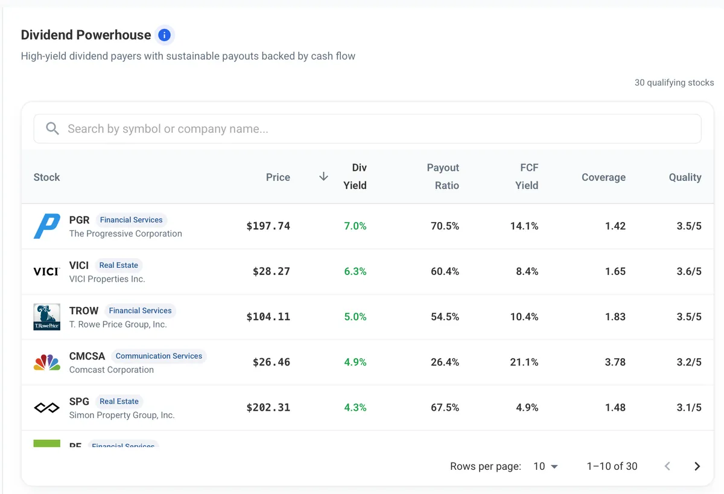The image size is (724, 494).
Task: Click the 3.1/5 quality score
Action: [x=689, y=408]
